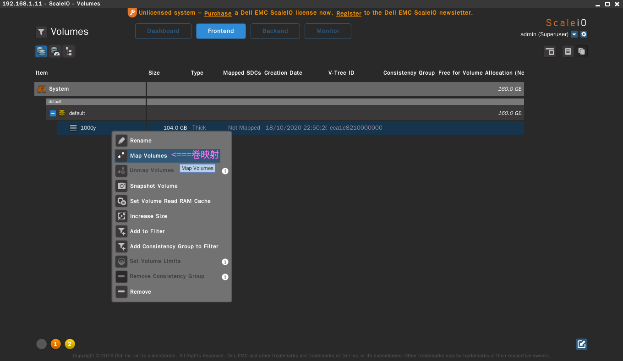Click info icon beside Unmap Volumes
Viewport: 623px width, 361px height.
point(225,171)
